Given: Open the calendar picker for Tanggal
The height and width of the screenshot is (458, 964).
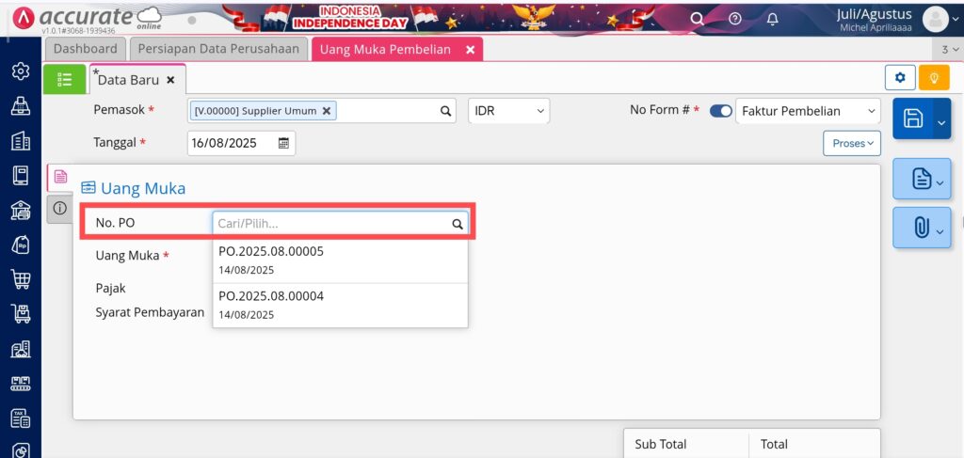Looking at the screenshot, I should tap(283, 143).
